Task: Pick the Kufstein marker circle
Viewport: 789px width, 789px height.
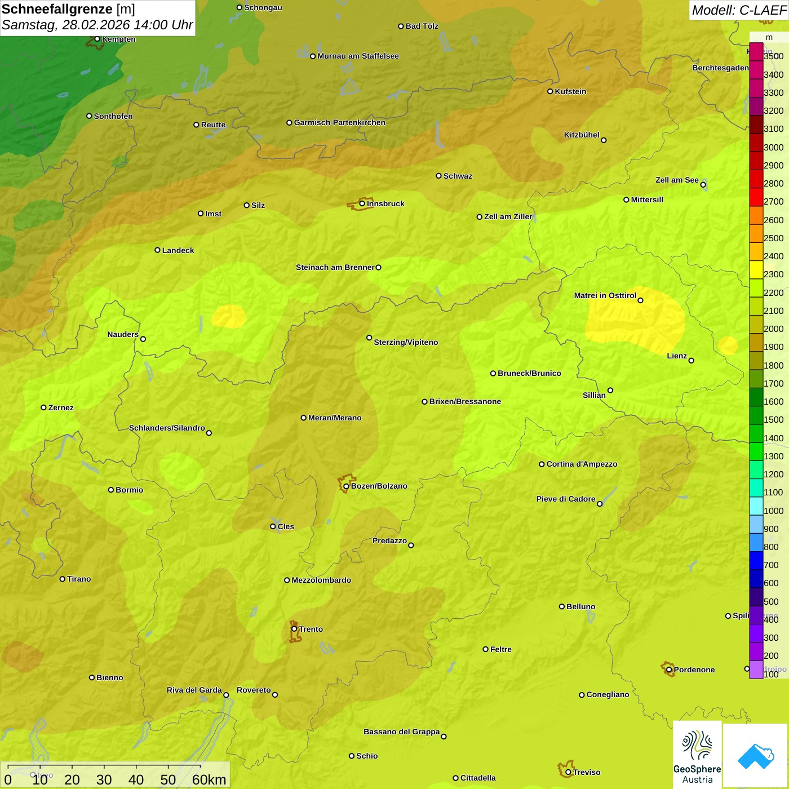Action: click(x=550, y=91)
